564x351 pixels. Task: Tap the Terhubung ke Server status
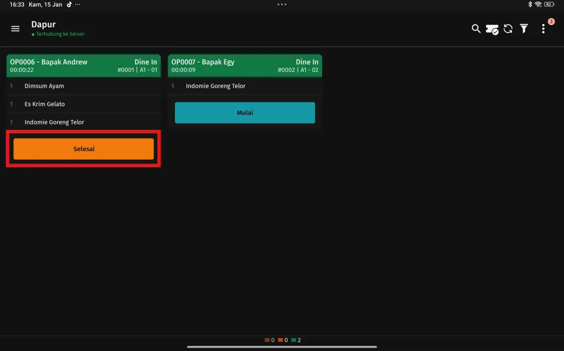[60, 34]
